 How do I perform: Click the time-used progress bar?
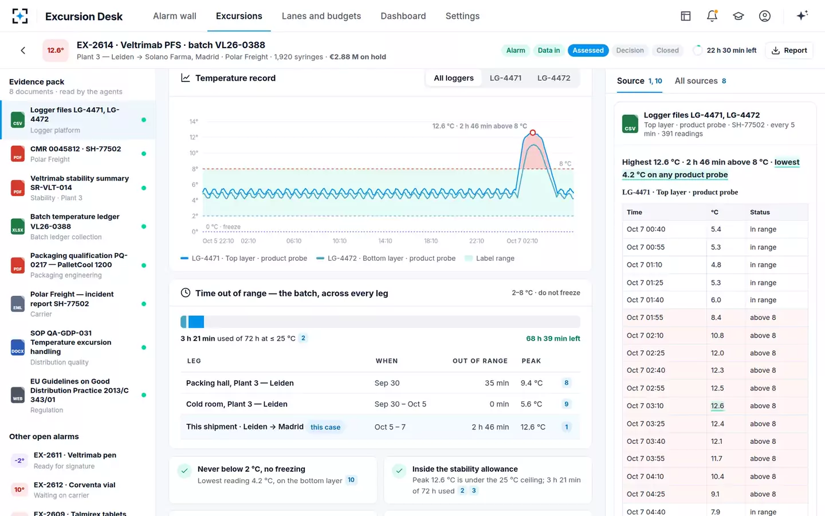click(x=380, y=322)
